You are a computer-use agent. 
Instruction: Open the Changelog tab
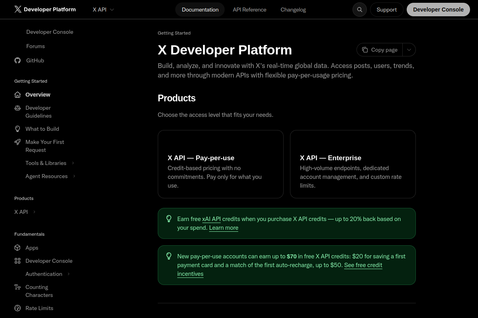click(293, 10)
